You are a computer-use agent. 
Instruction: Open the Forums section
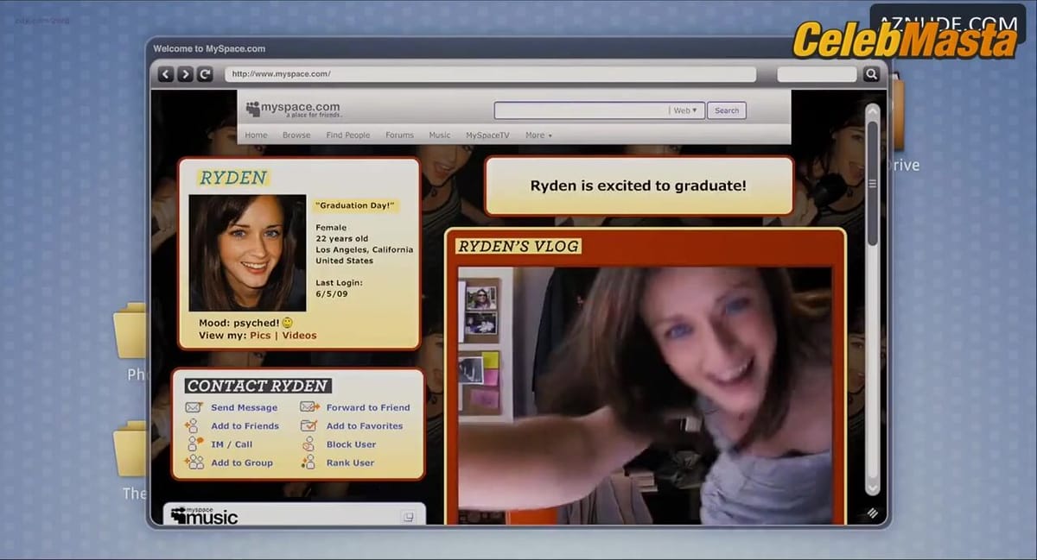pos(399,135)
